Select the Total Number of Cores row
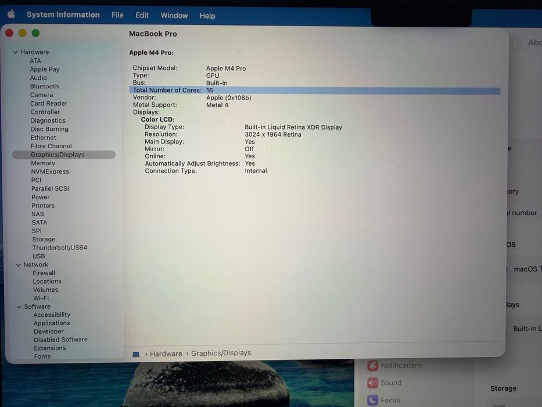The height and width of the screenshot is (407, 542). click(314, 90)
